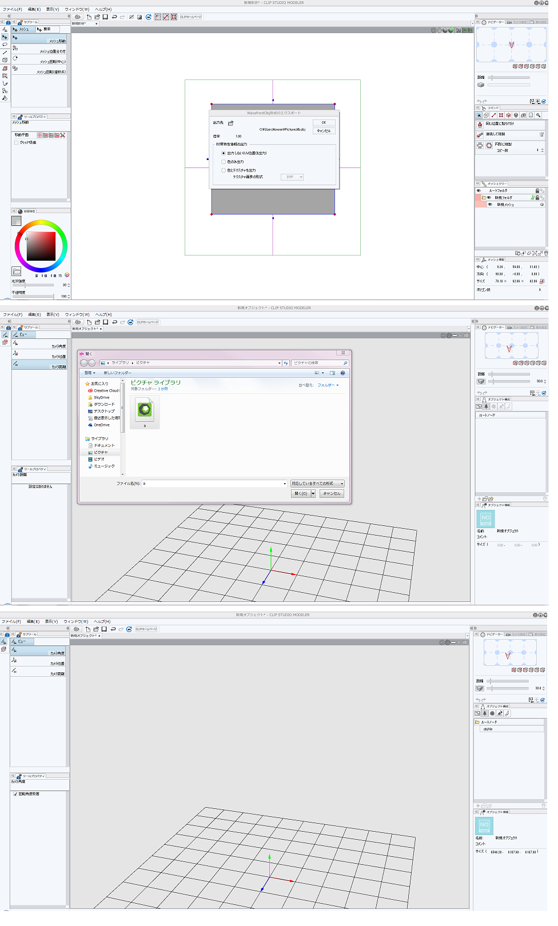Screen dimensions: 558x926
Task: Click red line command icon in コマンド panel
Action: 493,115
